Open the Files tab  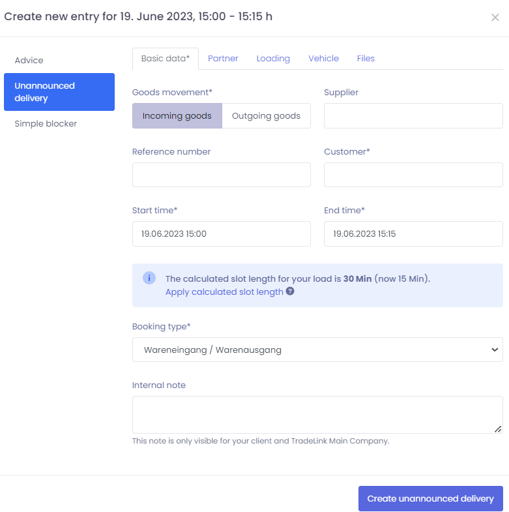[366, 59]
